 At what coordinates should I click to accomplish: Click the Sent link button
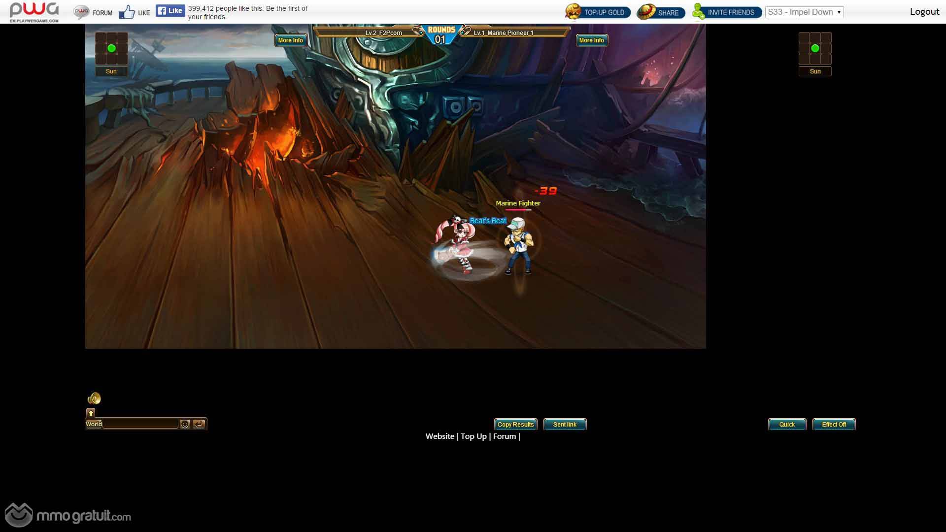(565, 424)
